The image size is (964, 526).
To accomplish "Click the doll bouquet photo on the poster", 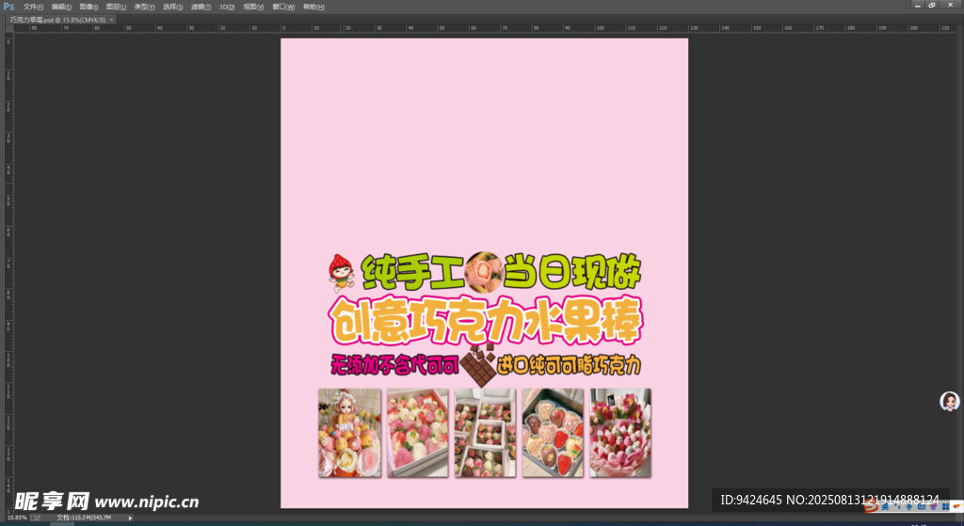I will tap(349, 432).
